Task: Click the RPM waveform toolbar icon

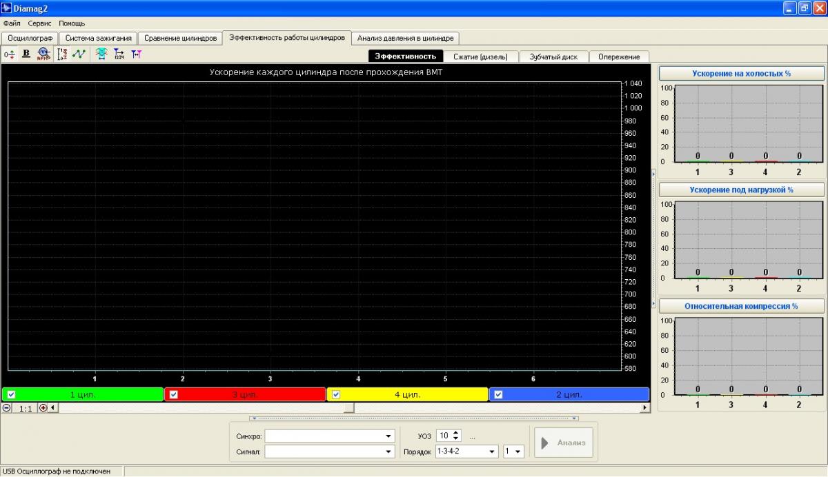Action: click(43, 54)
